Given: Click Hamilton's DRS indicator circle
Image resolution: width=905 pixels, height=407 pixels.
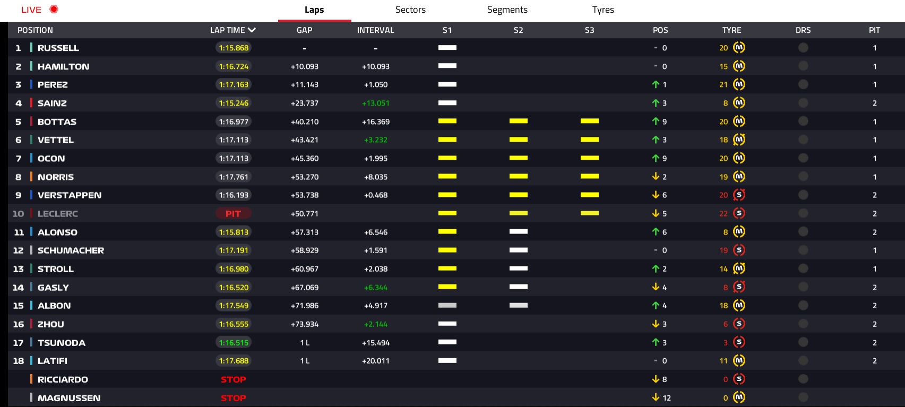Looking at the screenshot, I should coord(803,66).
